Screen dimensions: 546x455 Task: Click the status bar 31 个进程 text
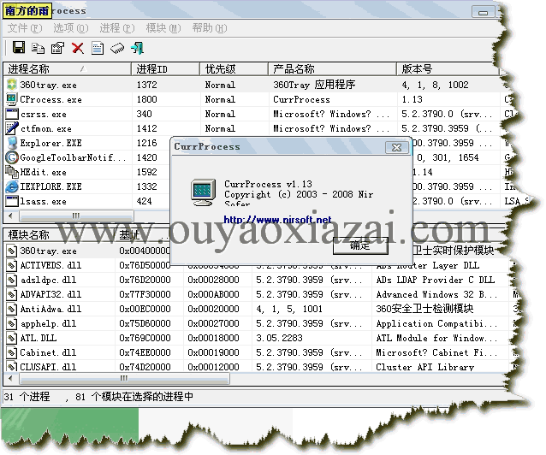click(x=27, y=397)
